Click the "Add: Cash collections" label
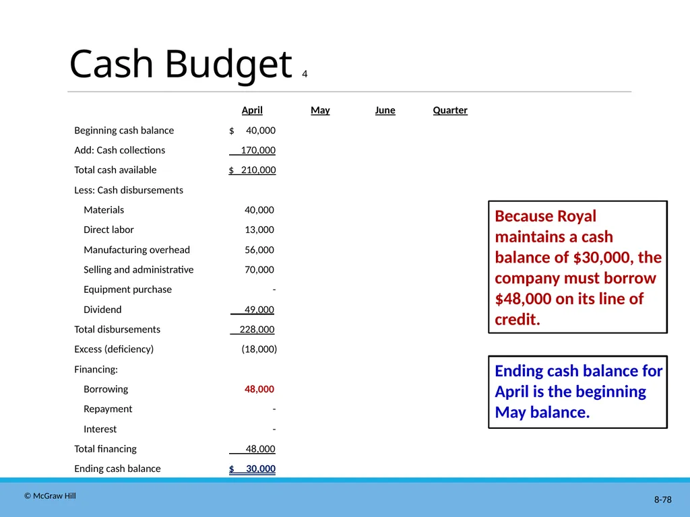The image size is (690, 517). 120,150
